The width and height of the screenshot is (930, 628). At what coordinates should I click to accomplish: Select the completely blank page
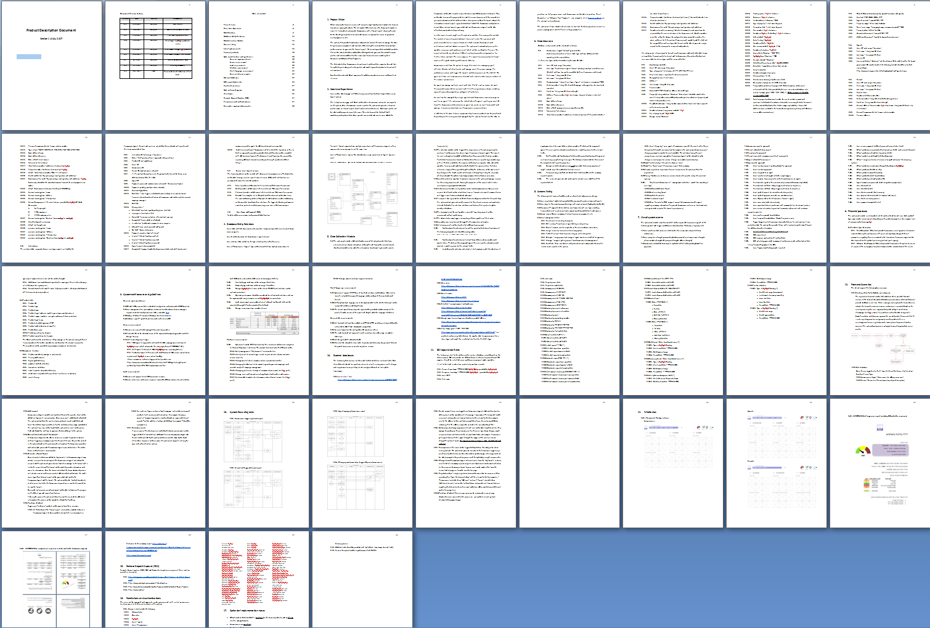coord(569,463)
